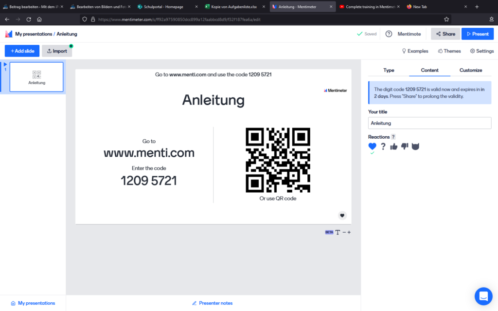Open the Settings panel

pos(481,51)
